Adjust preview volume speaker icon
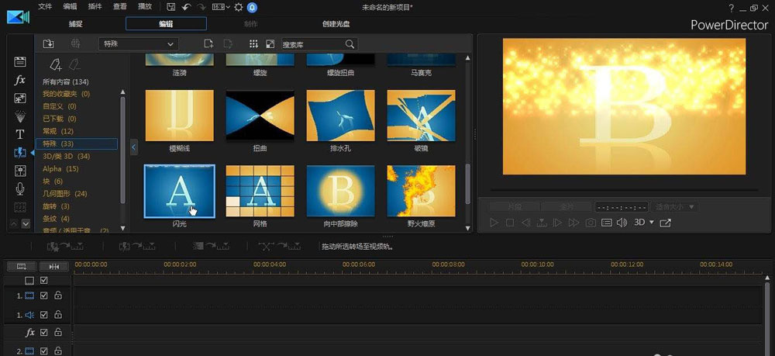The image size is (775, 356). click(622, 223)
